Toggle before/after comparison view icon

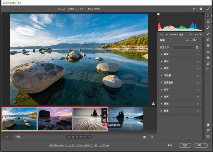[x=152, y=137]
